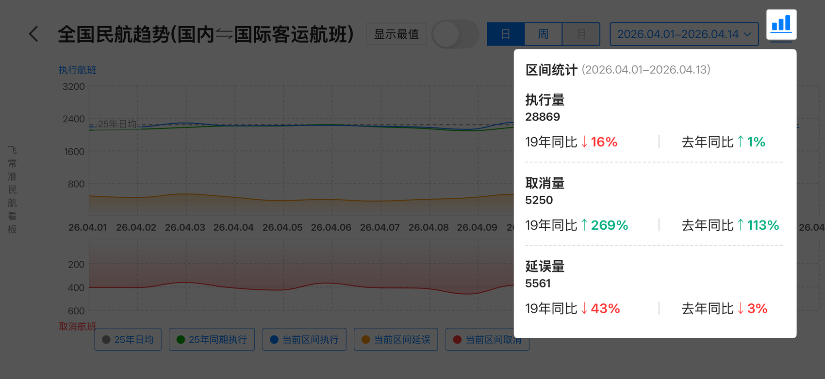
Task: Toggle the 显示最值 switch
Action: 455,34
